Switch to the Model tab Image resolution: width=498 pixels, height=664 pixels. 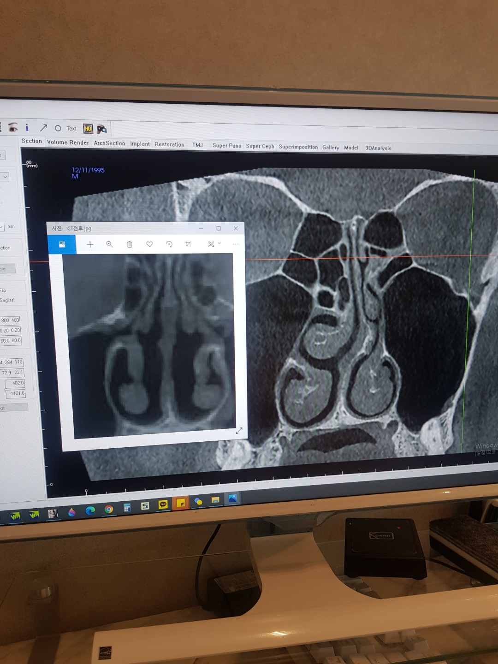tap(351, 148)
